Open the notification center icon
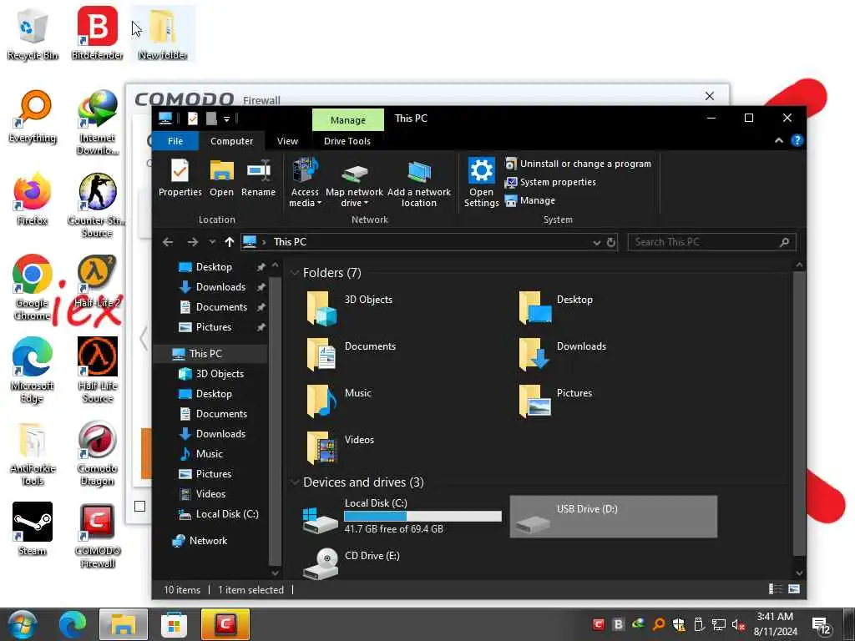Image resolution: width=855 pixels, height=641 pixels. point(822,625)
